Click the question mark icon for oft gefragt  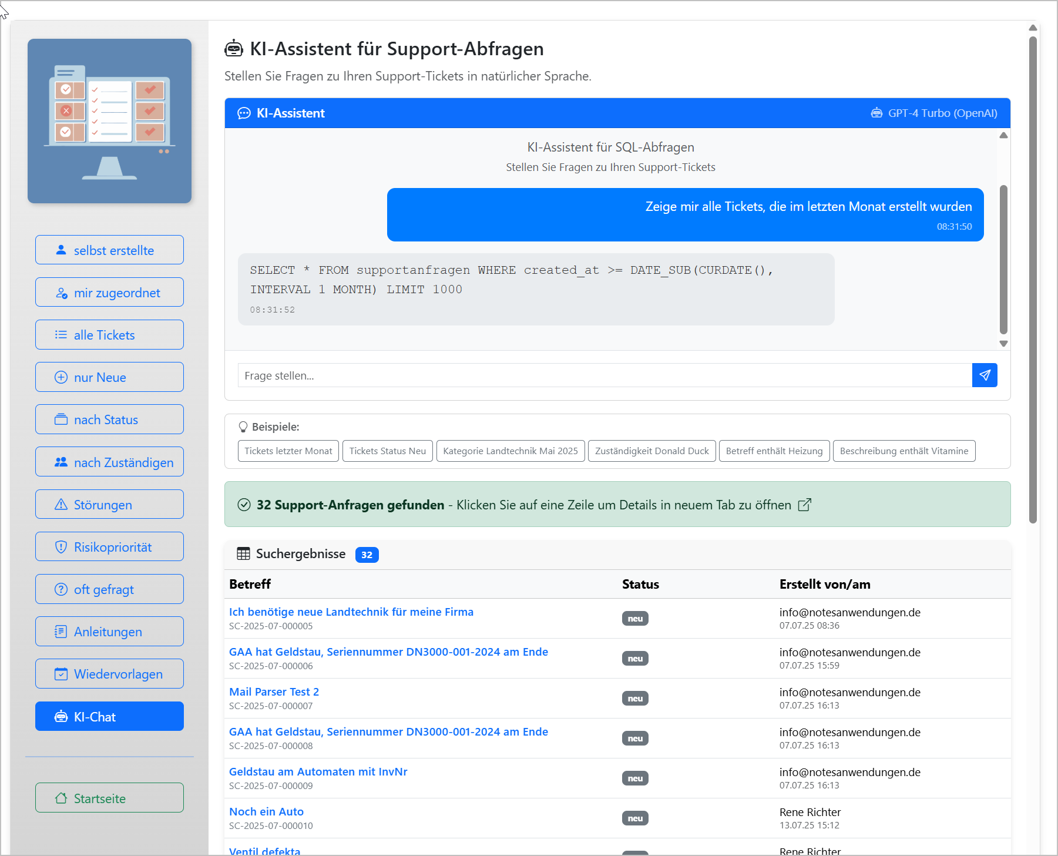(61, 589)
